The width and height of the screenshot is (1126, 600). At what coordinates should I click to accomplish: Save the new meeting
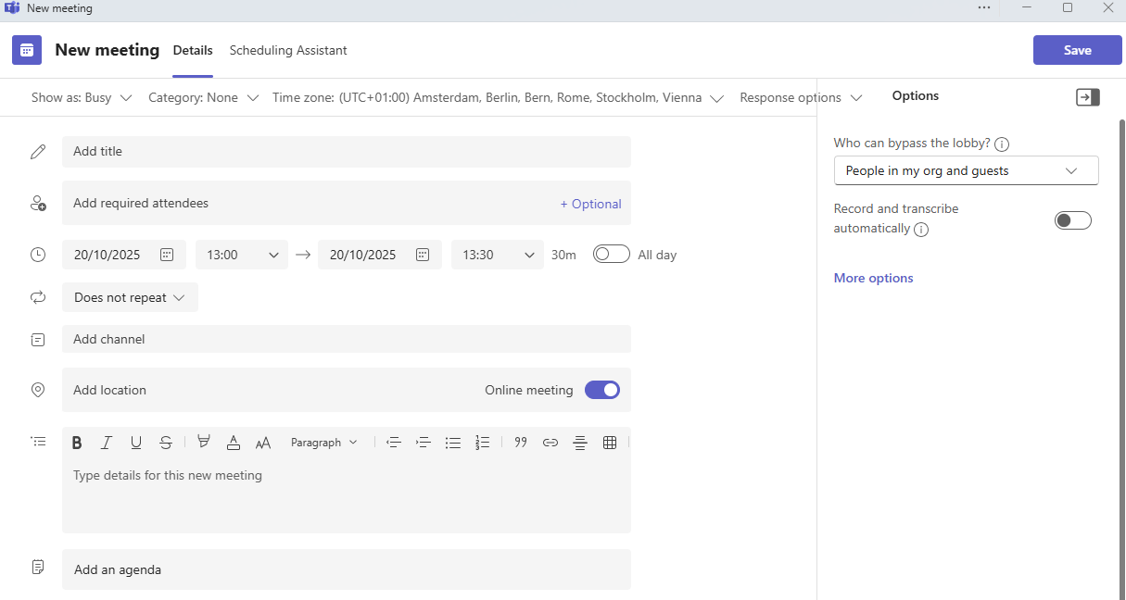1077,50
